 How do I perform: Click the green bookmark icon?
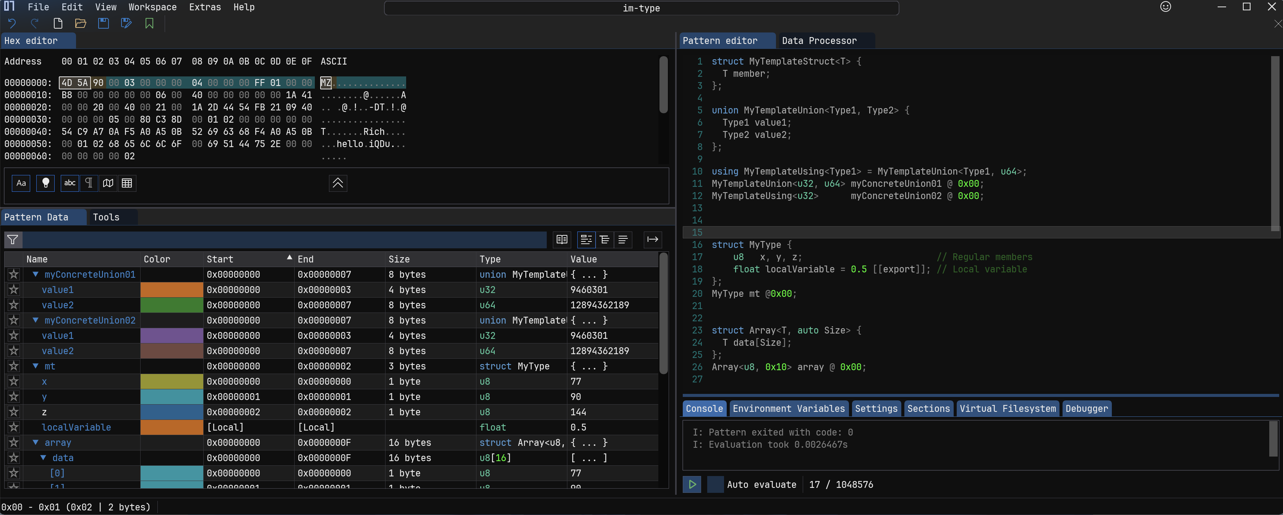click(x=149, y=23)
